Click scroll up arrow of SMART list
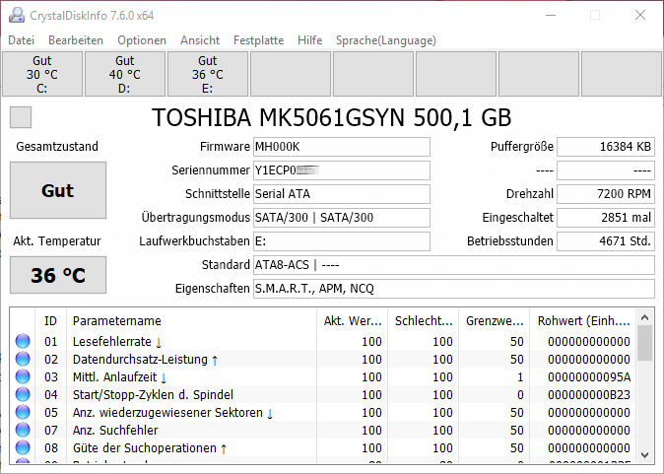The width and height of the screenshot is (664, 474). (645, 317)
